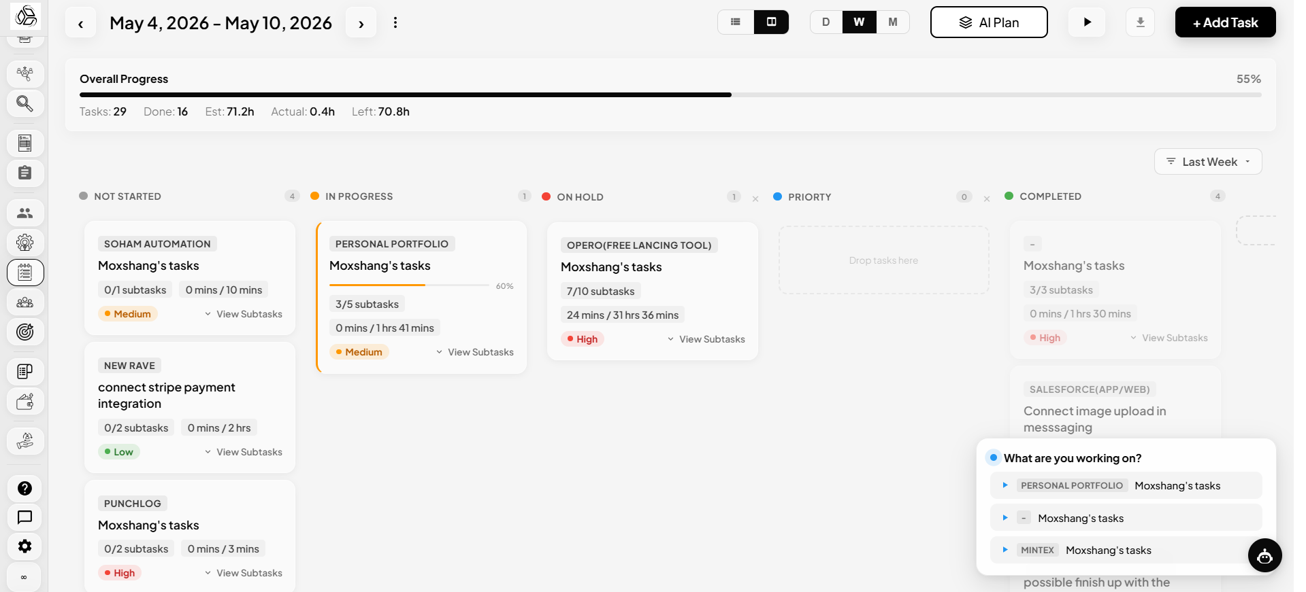Open the gear-head automation sidebar icon
The width and height of the screenshot is (1306, 592).
[25, 243]
